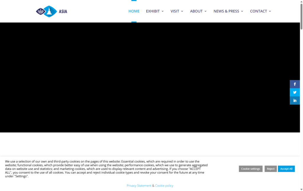Share the page on LinkedIn
303x191 pixels.
(295, 100)
